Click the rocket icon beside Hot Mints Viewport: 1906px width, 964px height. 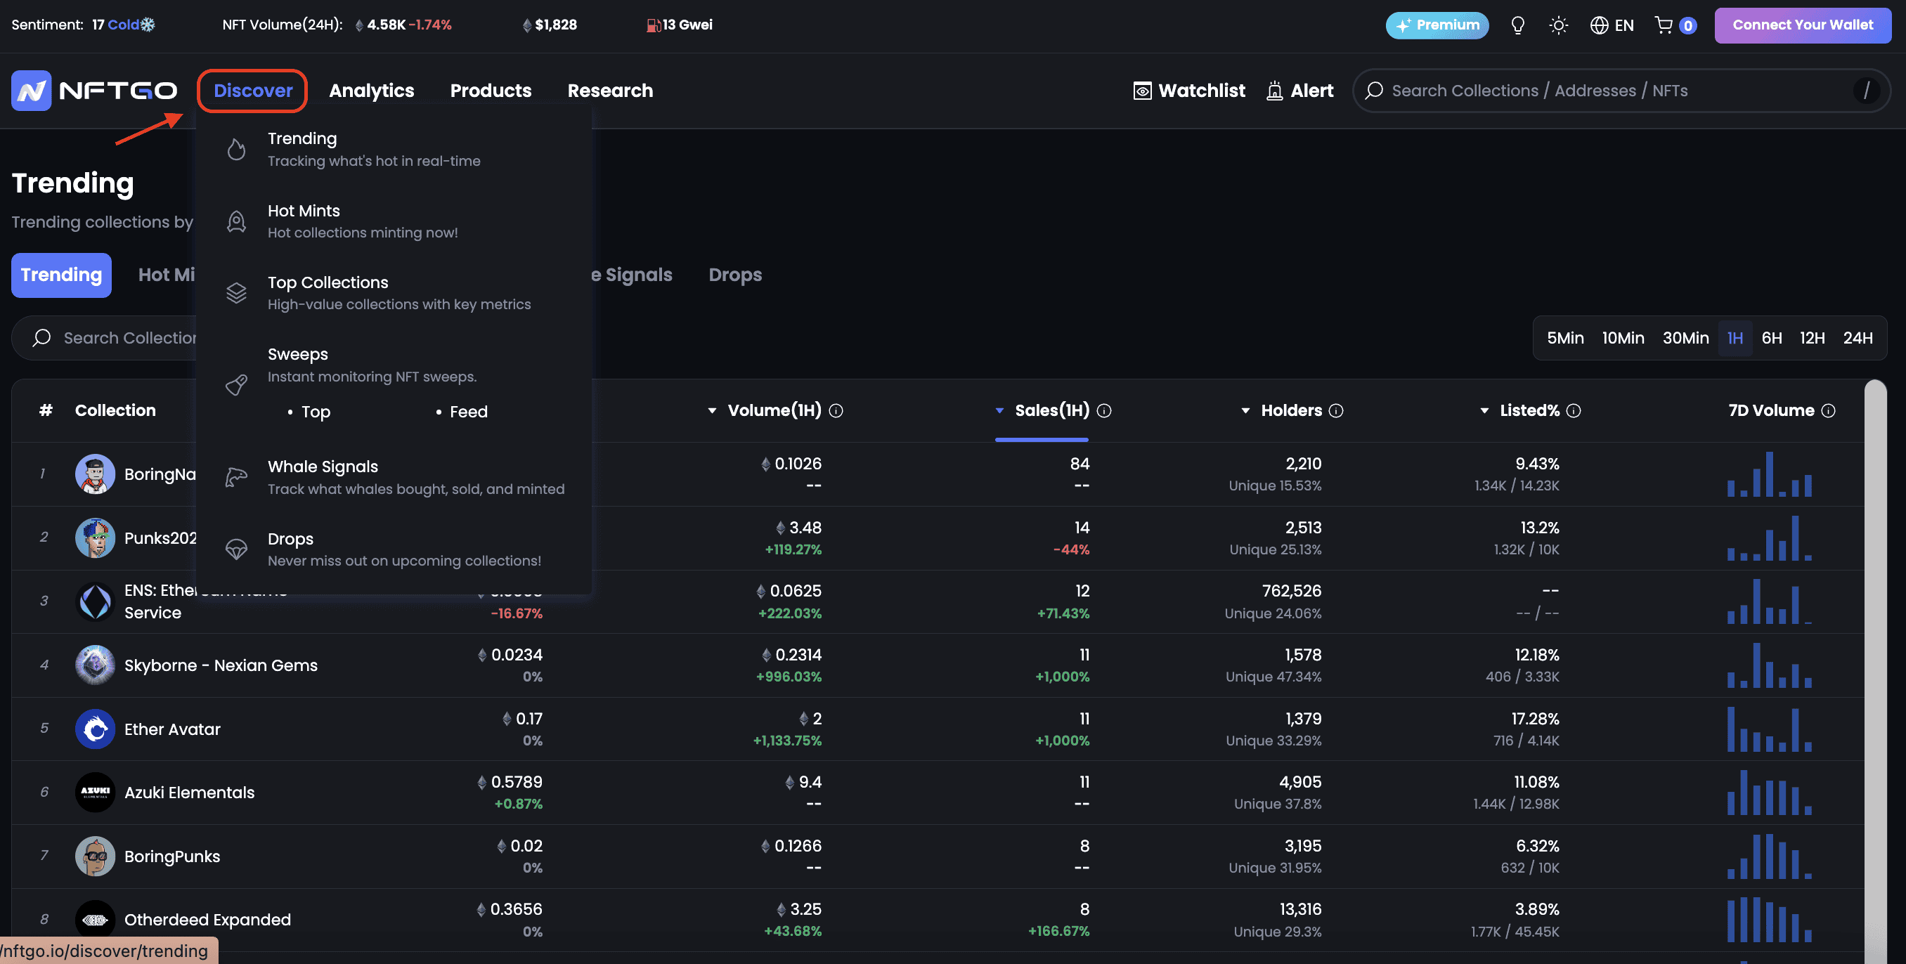pyautogui.click(x=236, y=221)
